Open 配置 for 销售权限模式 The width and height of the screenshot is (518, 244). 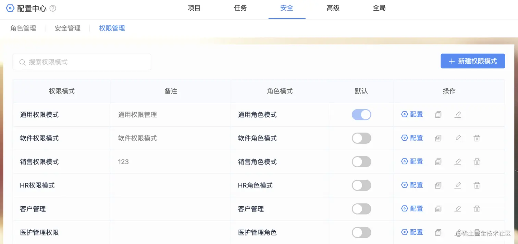pyautogui.click(x=412, y=162)
